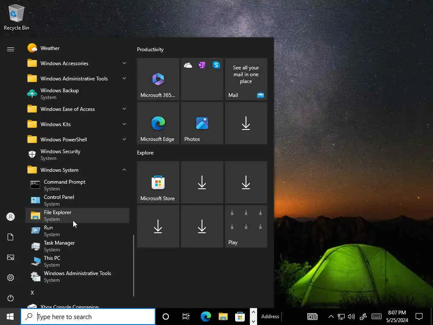Viewport: 433px width, 325px height.
Task: Click the user account icon
Action: point(11,217)
